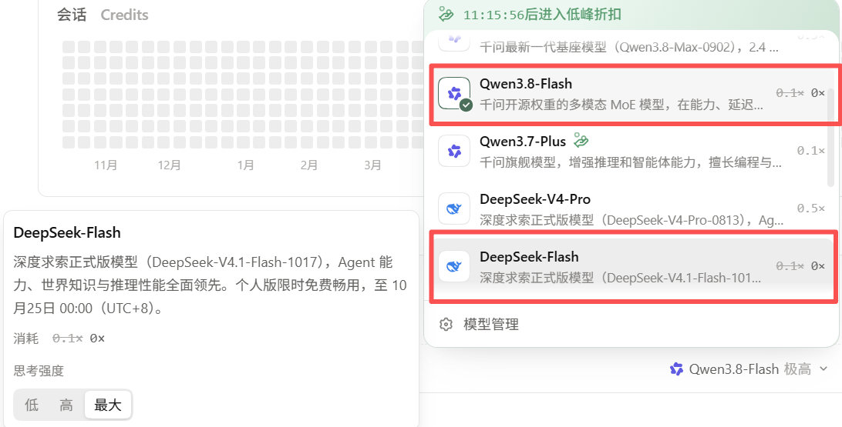Open the Qwen3.8-Flash 极高 model selector
842x427 pixels.
749,369
